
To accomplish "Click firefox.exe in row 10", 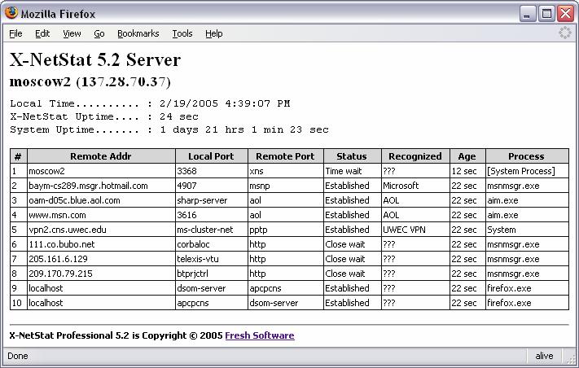I will 509,303.
